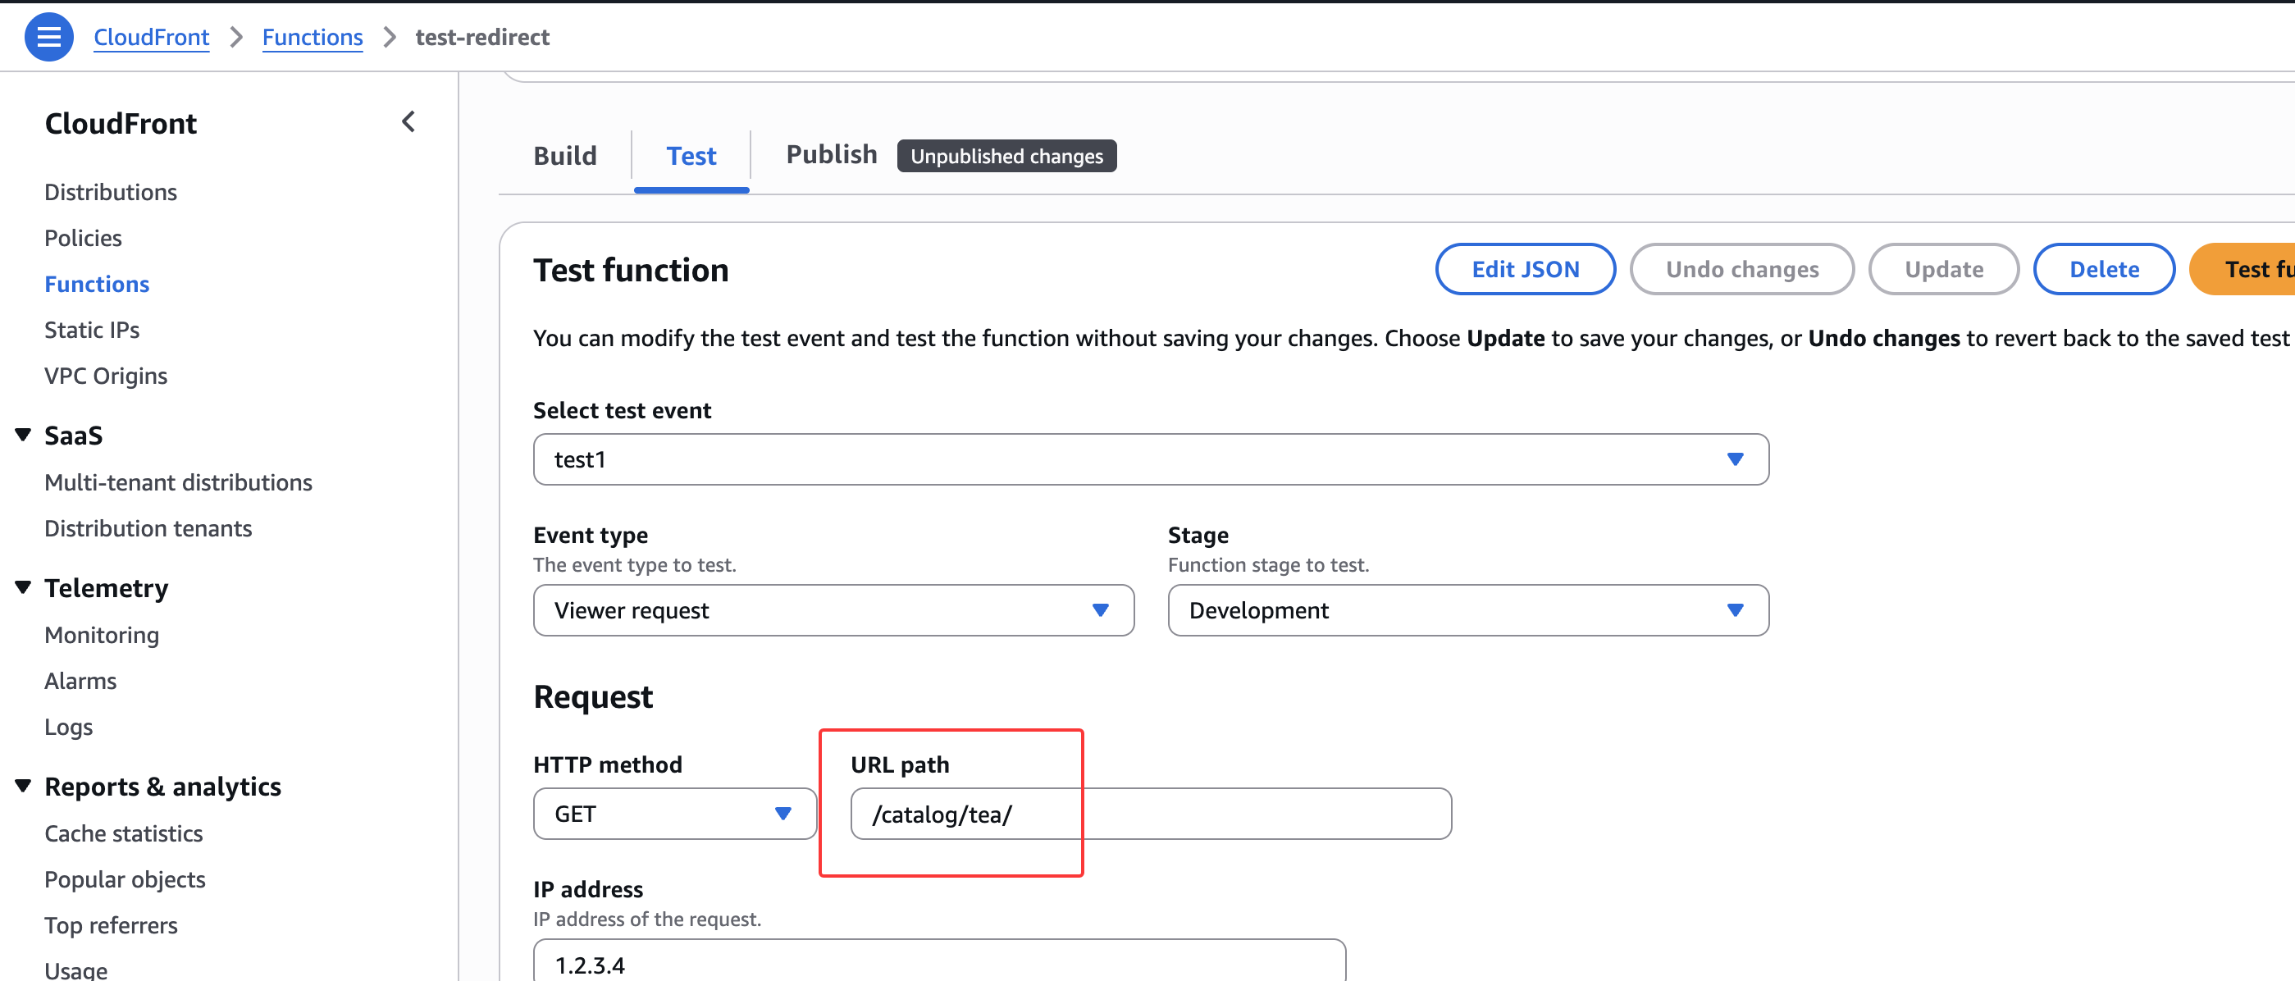Viewport: 2295px width, 981px height.
Task: Follow the CloudFront breadcrumb link
Action: pos(152,38)
